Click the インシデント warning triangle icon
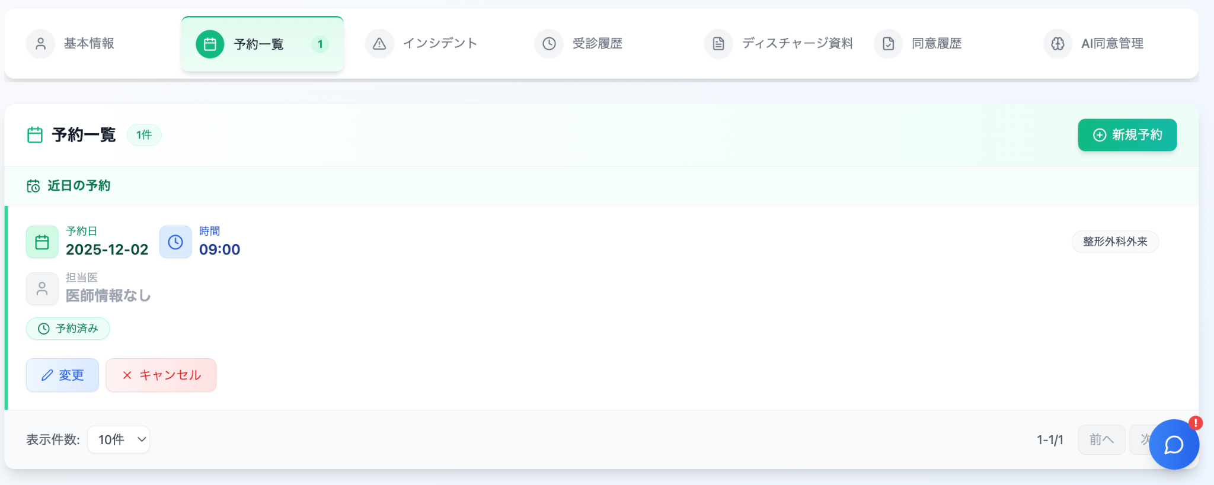Image resolution: width=1214 pixels, height=485 pixels. (x=379, y=43)
